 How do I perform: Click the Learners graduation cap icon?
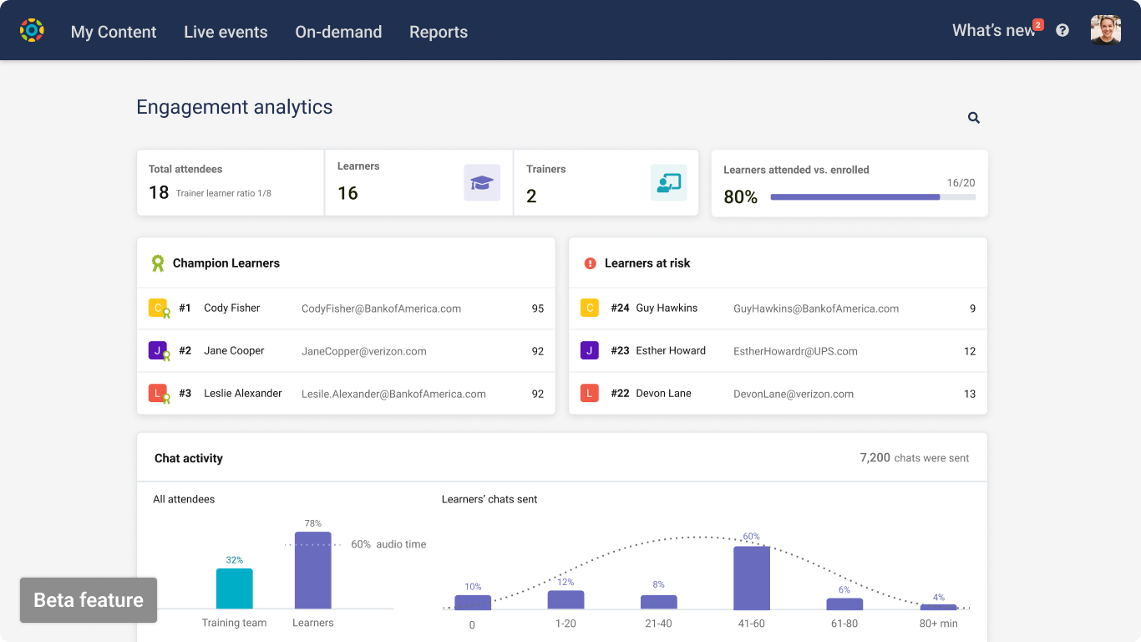[482, 182]
